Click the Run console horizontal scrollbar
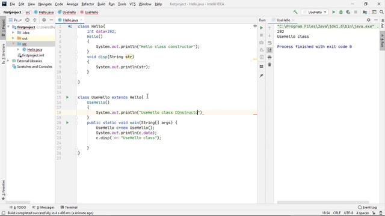 (x=322, y=202)
